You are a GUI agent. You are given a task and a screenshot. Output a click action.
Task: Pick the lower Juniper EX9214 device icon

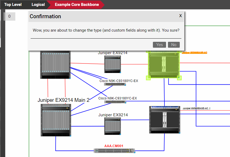[x=113, y=126]
